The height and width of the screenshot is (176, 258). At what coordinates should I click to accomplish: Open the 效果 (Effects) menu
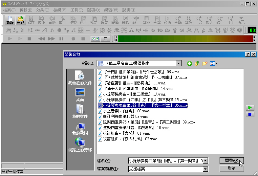pyautogui.click(x=42, y=10)
